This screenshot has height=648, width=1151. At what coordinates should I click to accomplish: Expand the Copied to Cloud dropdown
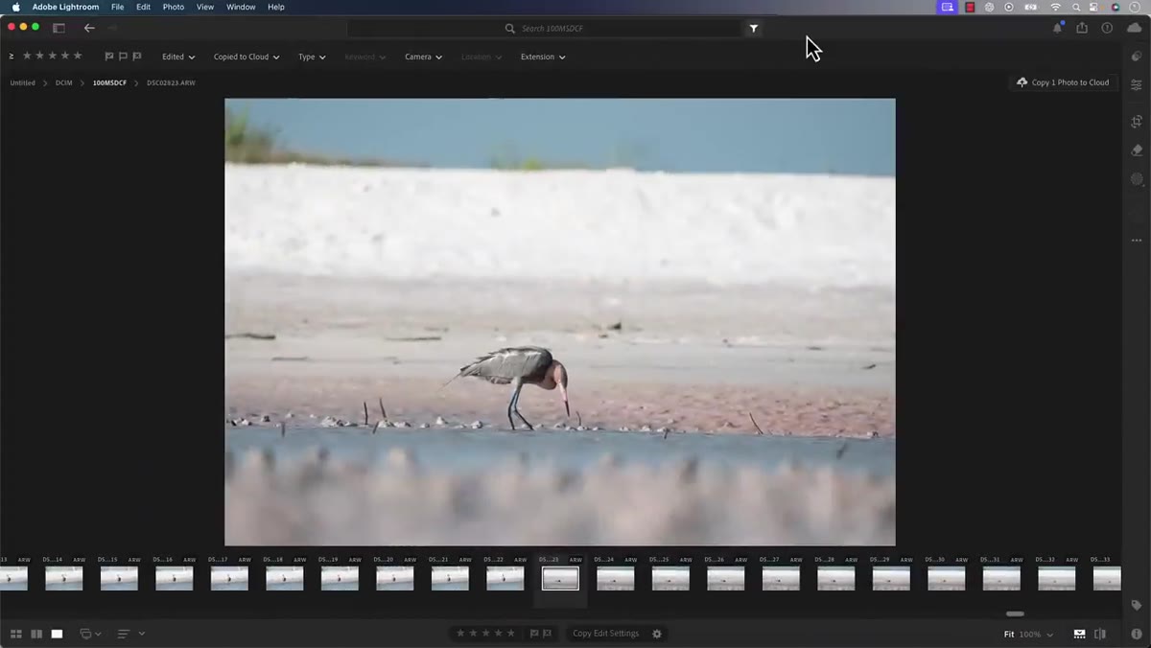[247, 57]
